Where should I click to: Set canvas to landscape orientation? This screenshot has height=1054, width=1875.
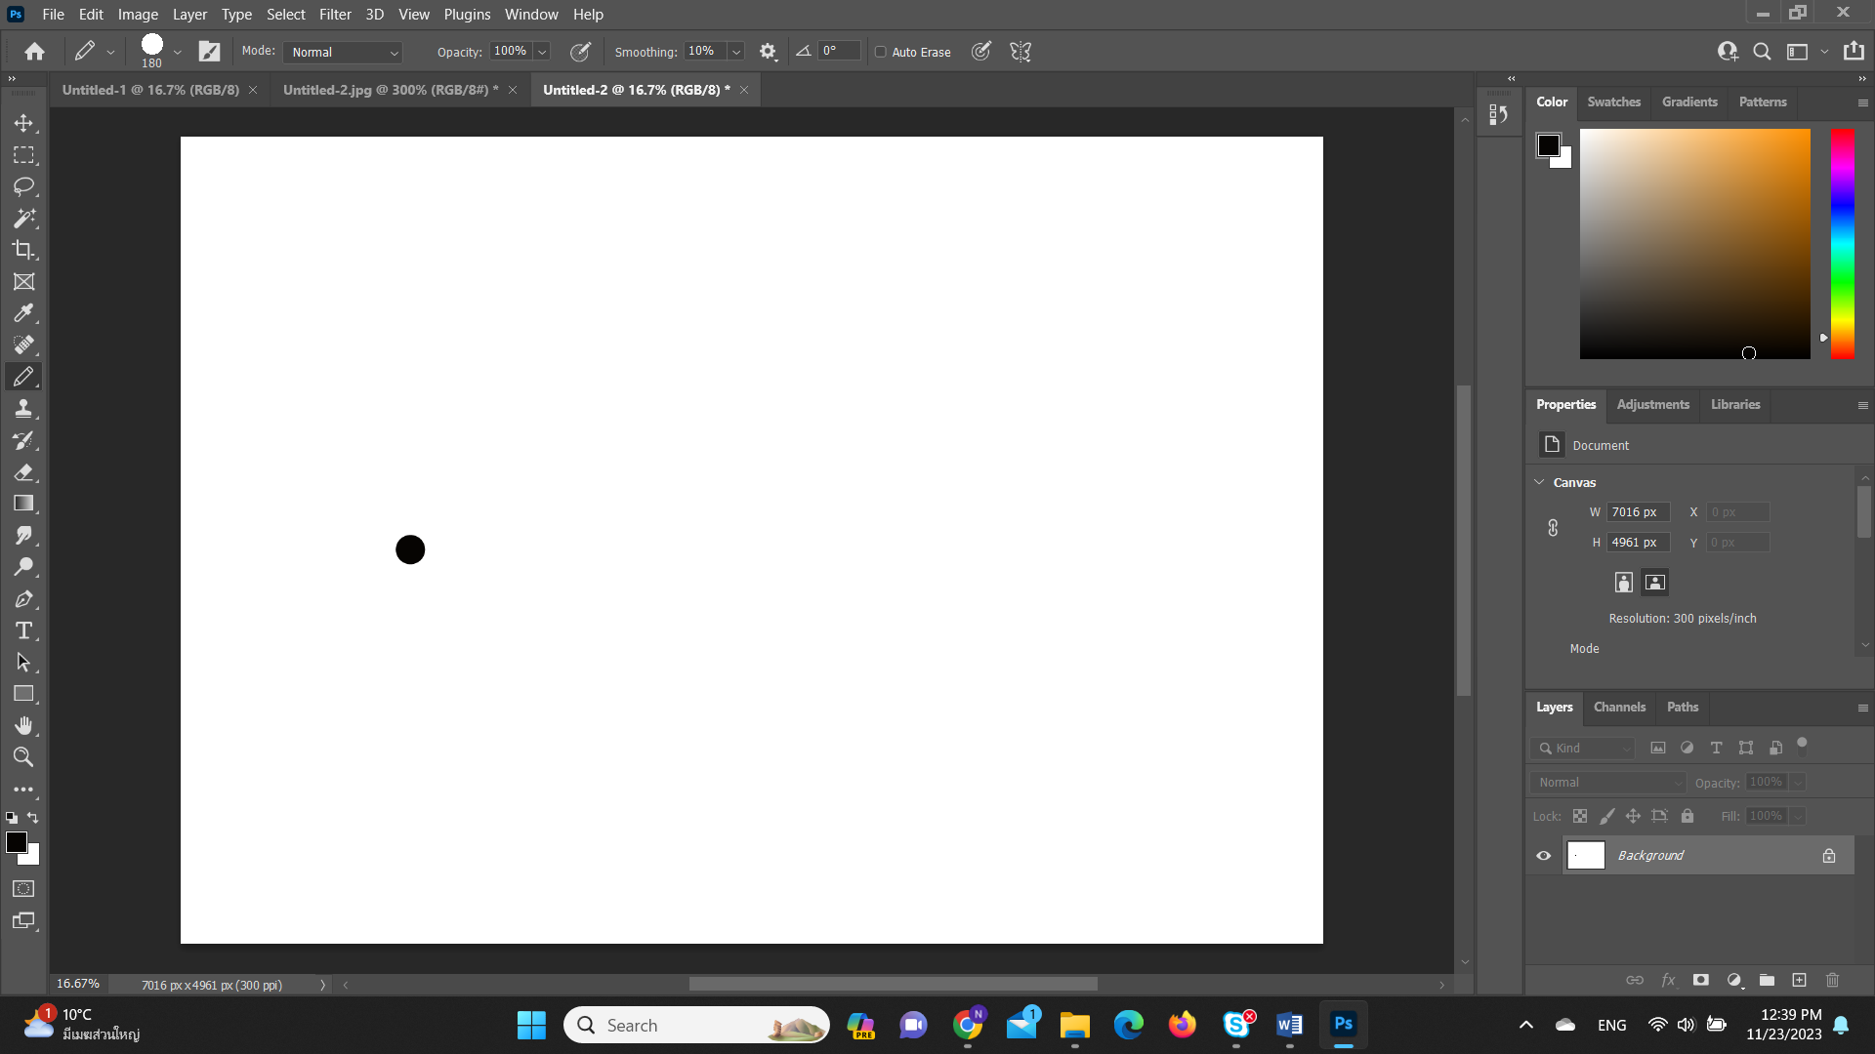click(1654, 583)
